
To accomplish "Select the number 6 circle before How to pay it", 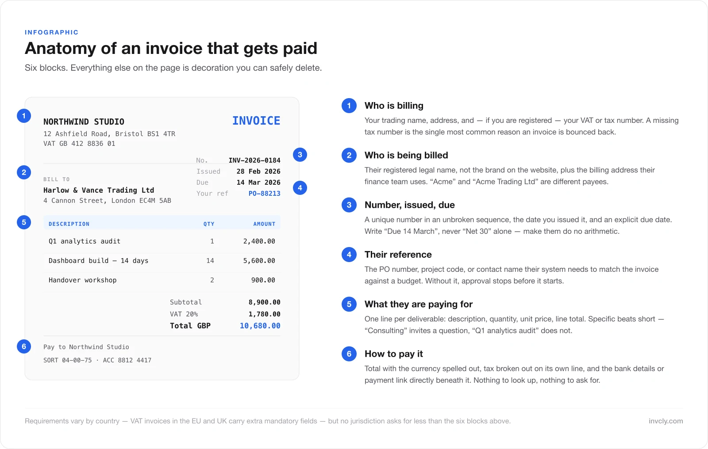I will pos(349,354).
